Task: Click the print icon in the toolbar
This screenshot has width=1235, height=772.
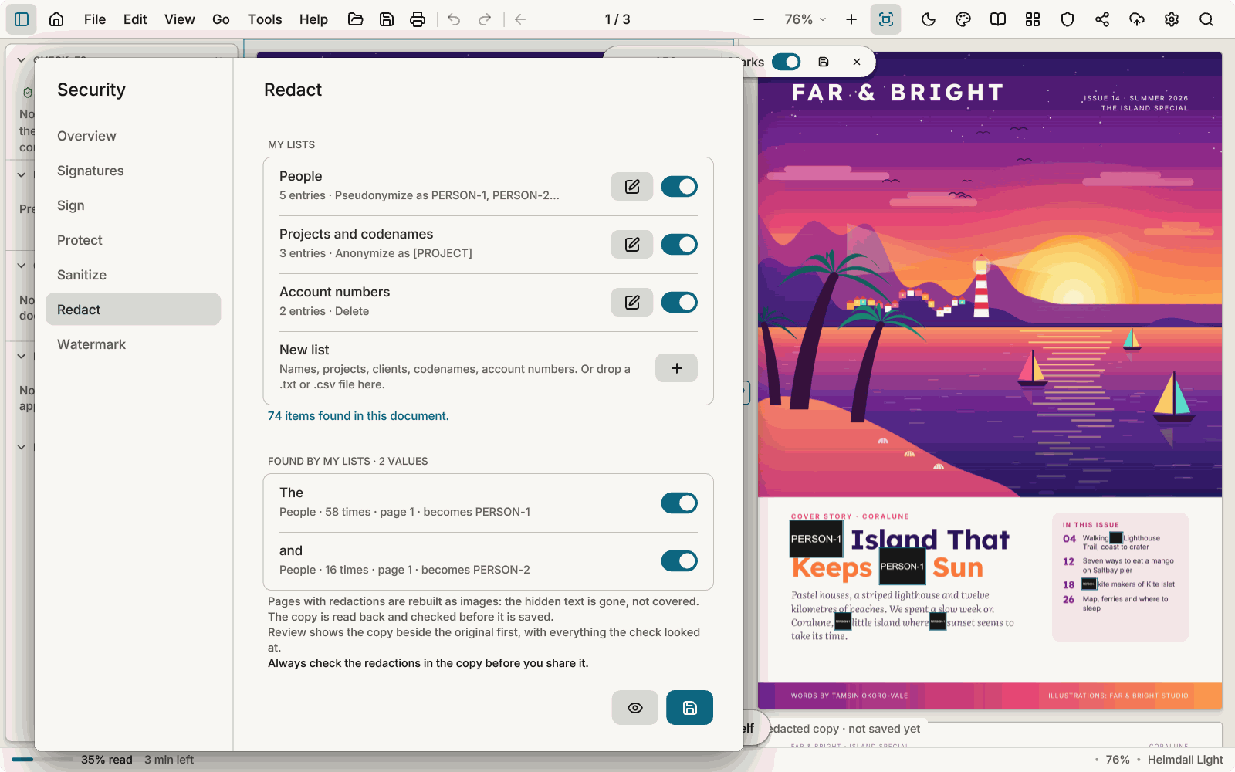Action: coord(418,19)
